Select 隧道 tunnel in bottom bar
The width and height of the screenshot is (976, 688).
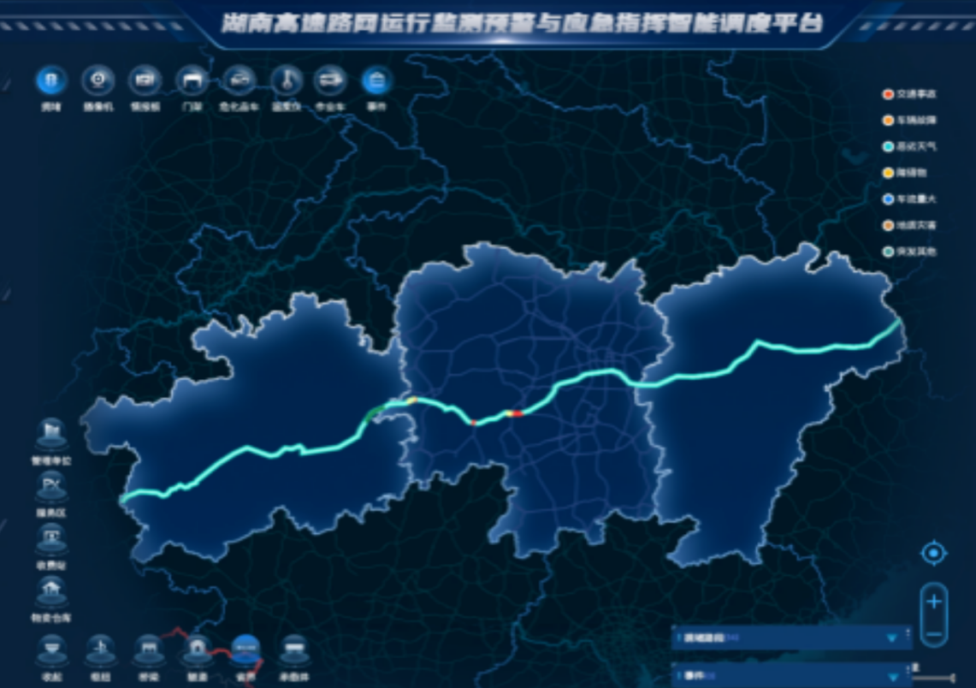[197, 650]
